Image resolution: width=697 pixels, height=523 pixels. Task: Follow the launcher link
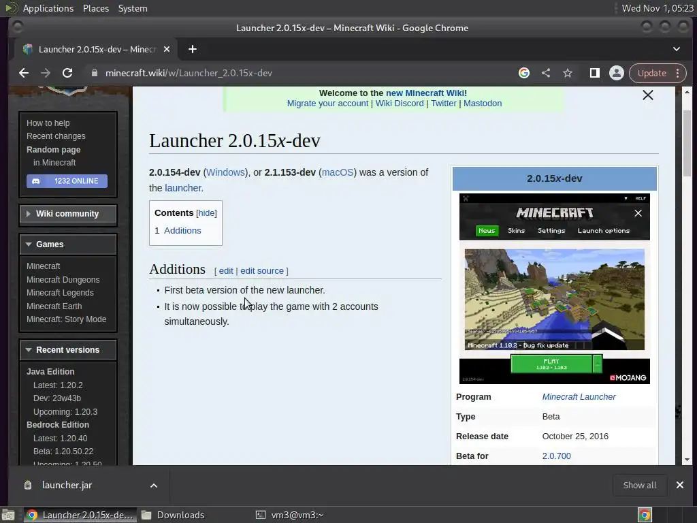click(182, 188)
